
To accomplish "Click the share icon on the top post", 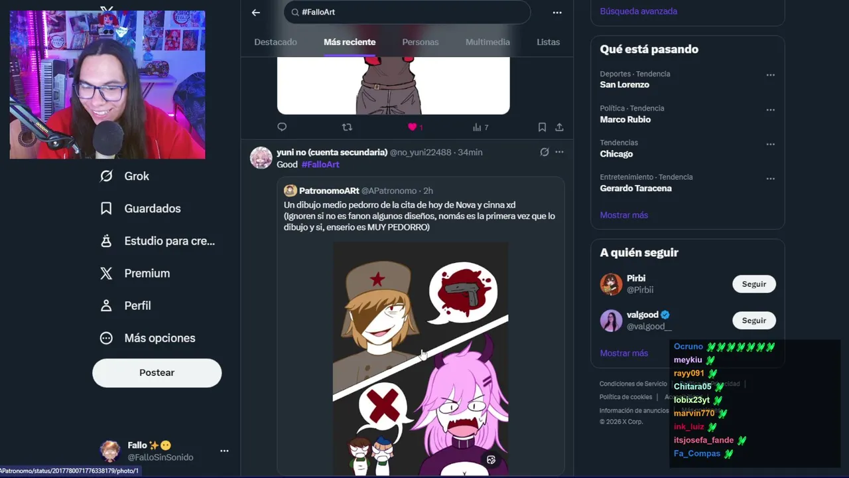I will [559, 127].
